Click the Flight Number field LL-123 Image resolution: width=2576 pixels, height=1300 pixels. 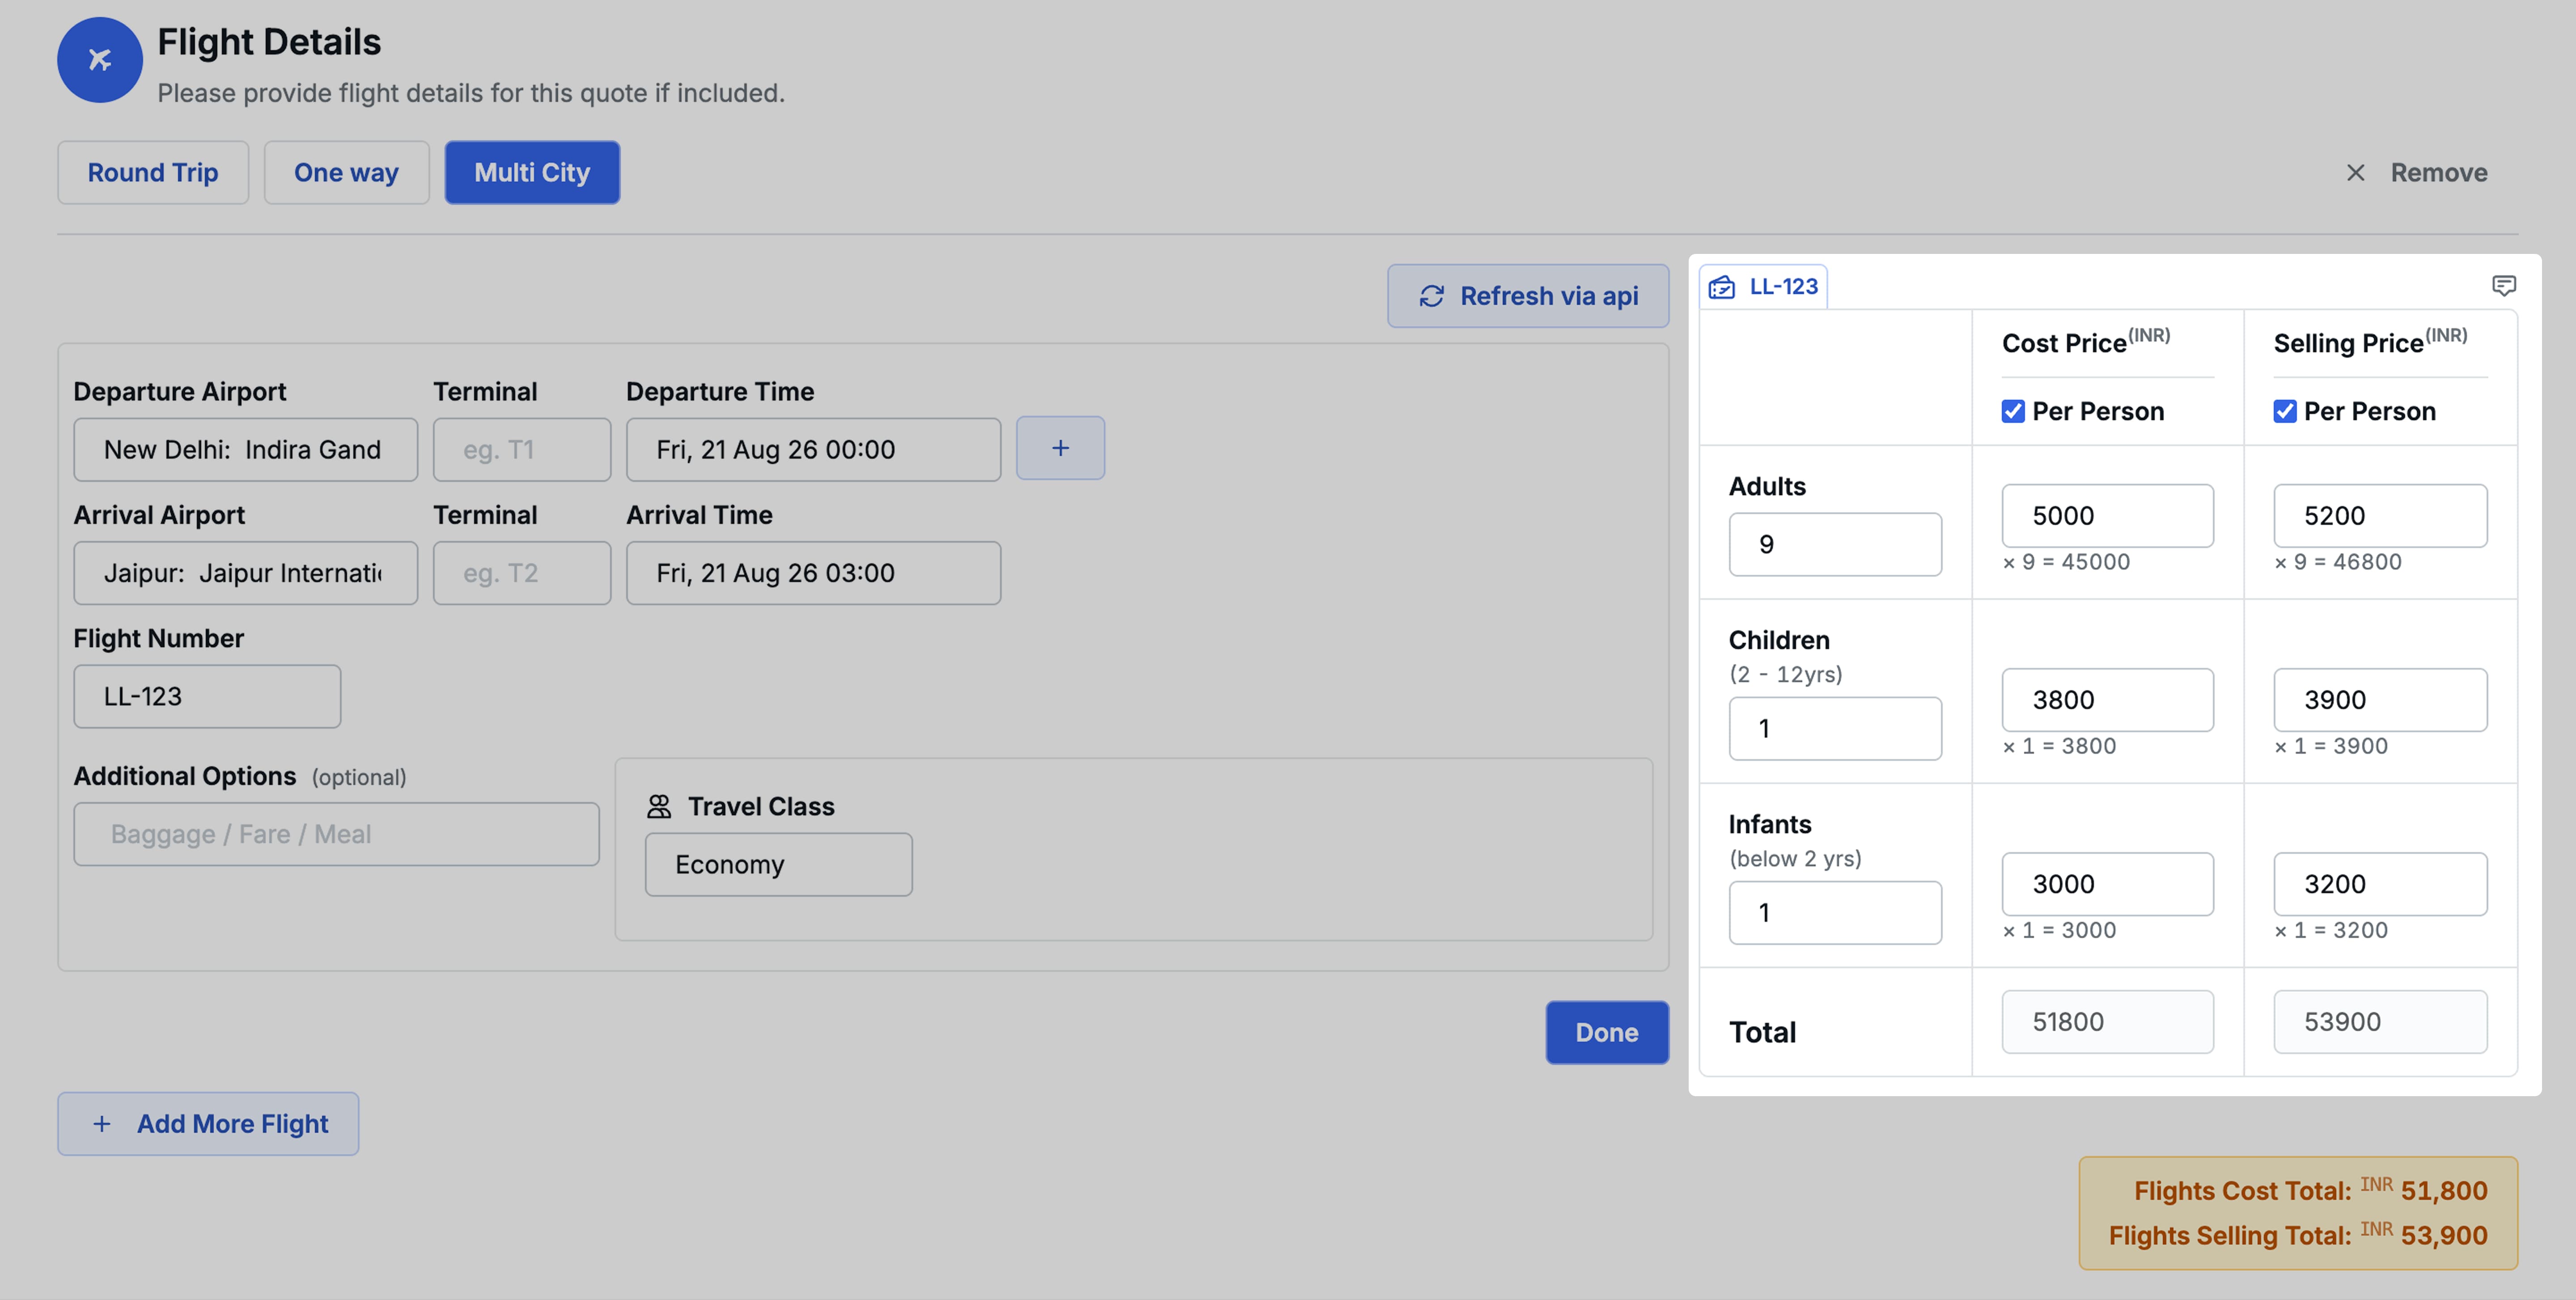(207, 696)
